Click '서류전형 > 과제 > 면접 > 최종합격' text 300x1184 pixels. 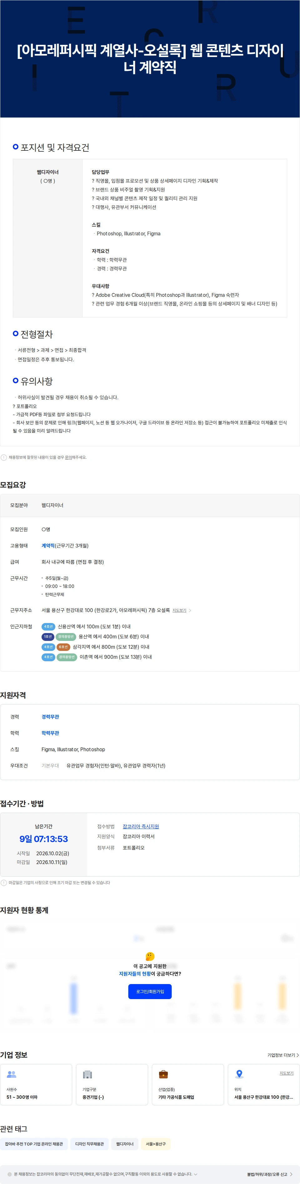[52, 350]
